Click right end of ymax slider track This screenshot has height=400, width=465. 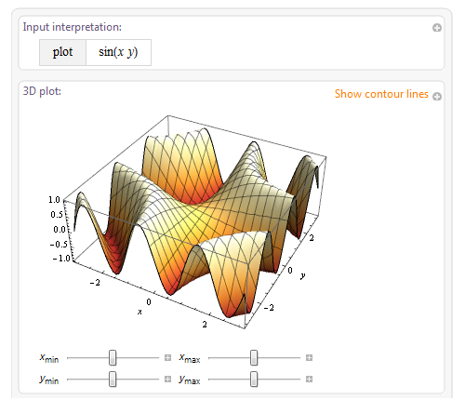point(299,379)
